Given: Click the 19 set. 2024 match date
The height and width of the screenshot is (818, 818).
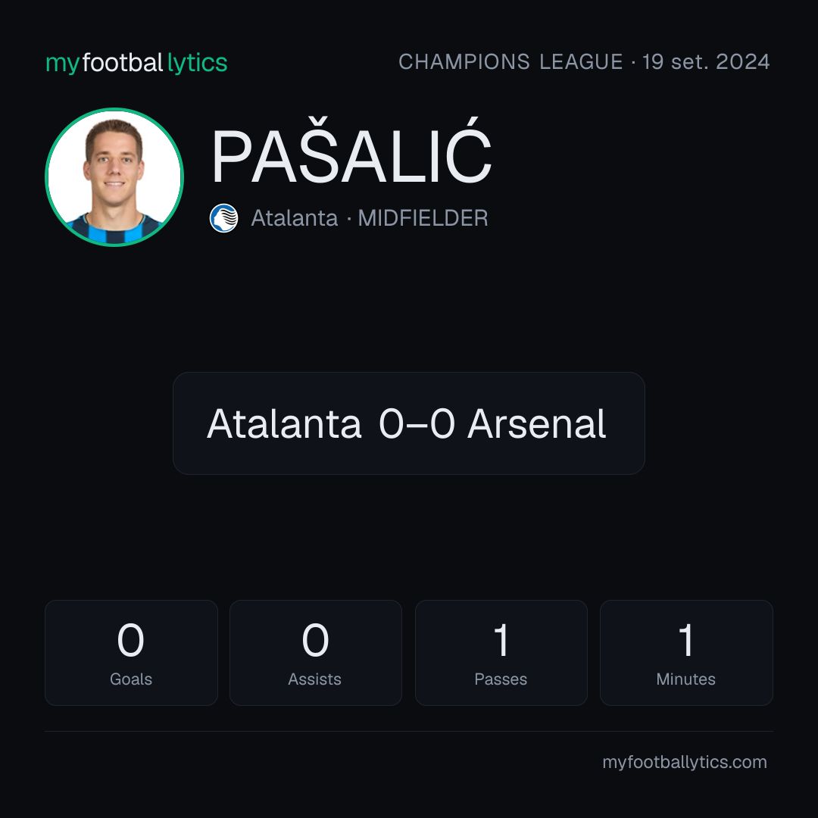Looking at the screenshot, I should click(706, 61).
